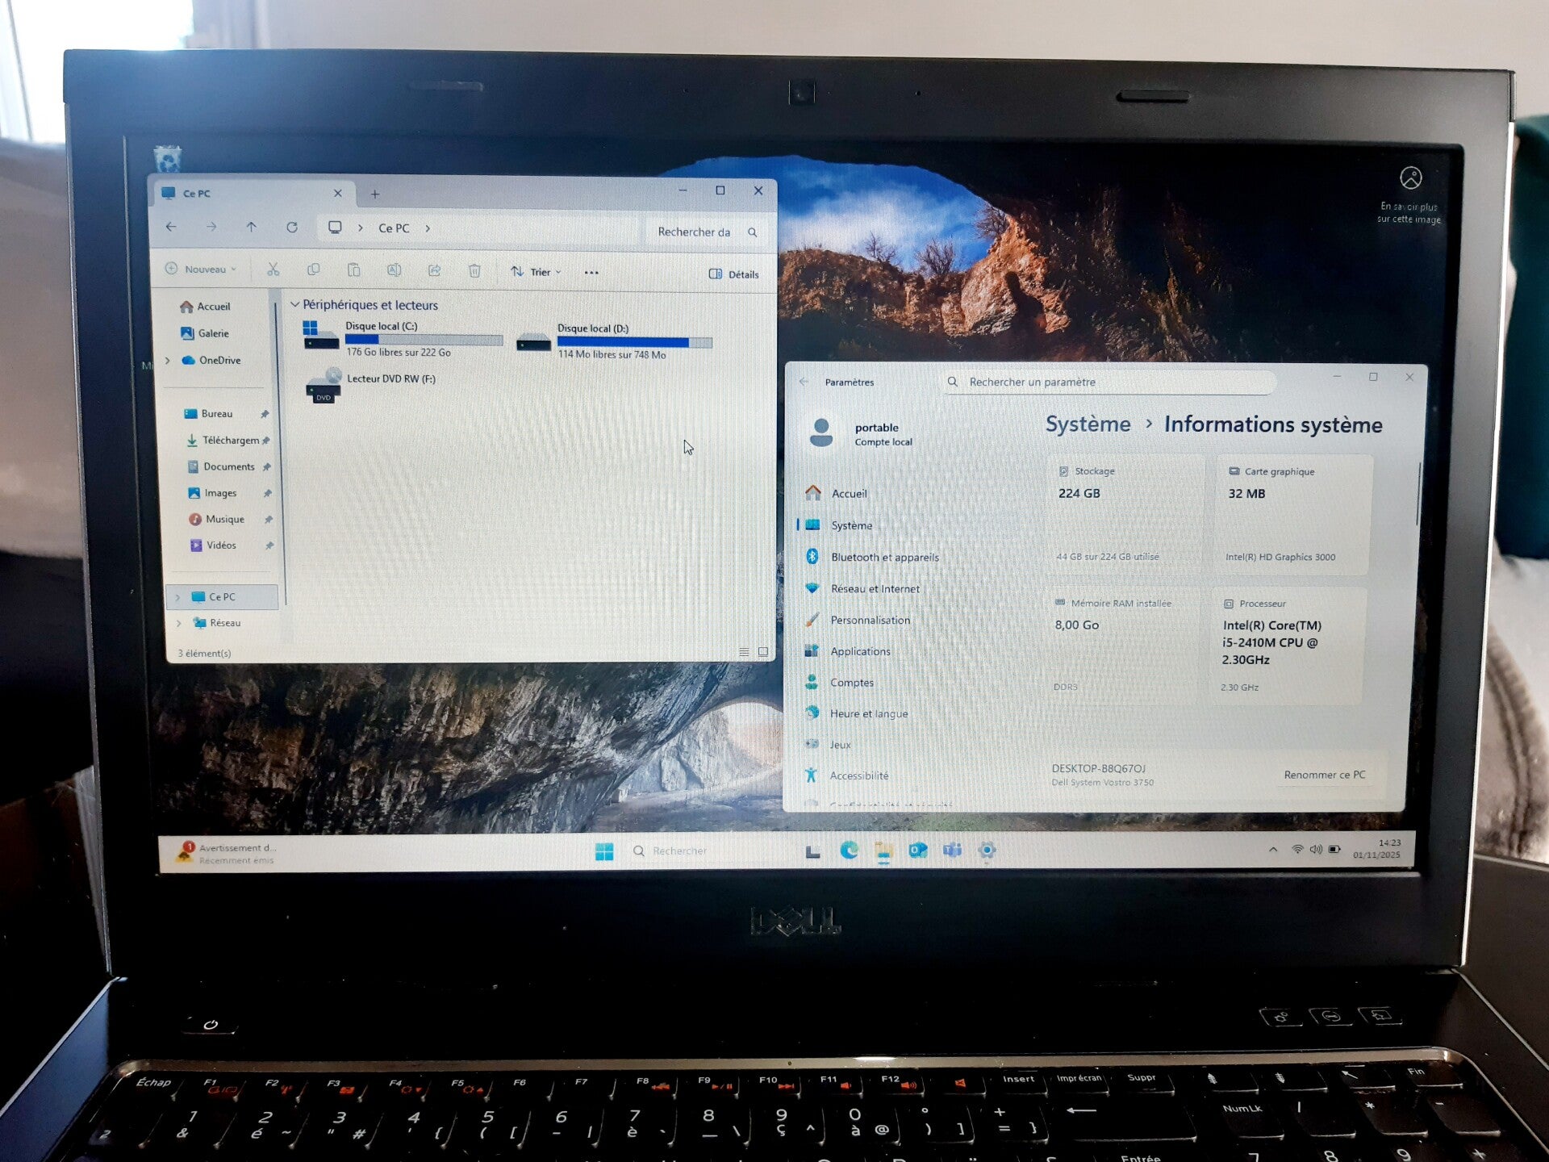
Task: Click the Windows Start button on taskbar
Action: pos(604,851)
